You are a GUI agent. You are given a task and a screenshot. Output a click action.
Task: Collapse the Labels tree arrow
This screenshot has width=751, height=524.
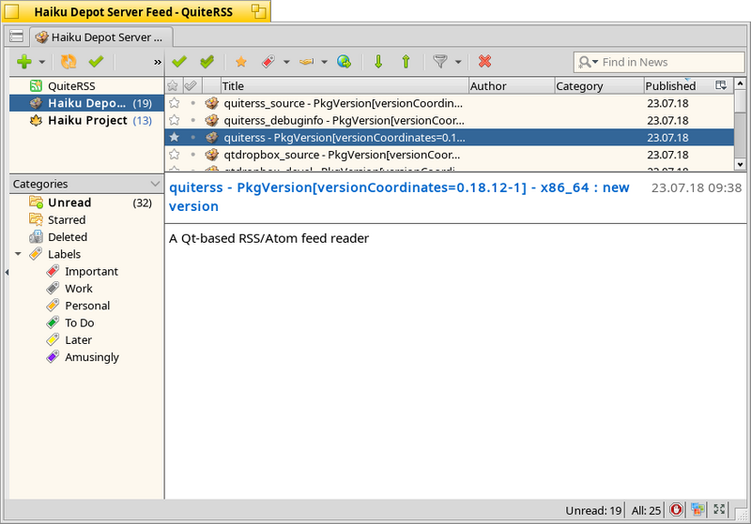pos(18,254)
